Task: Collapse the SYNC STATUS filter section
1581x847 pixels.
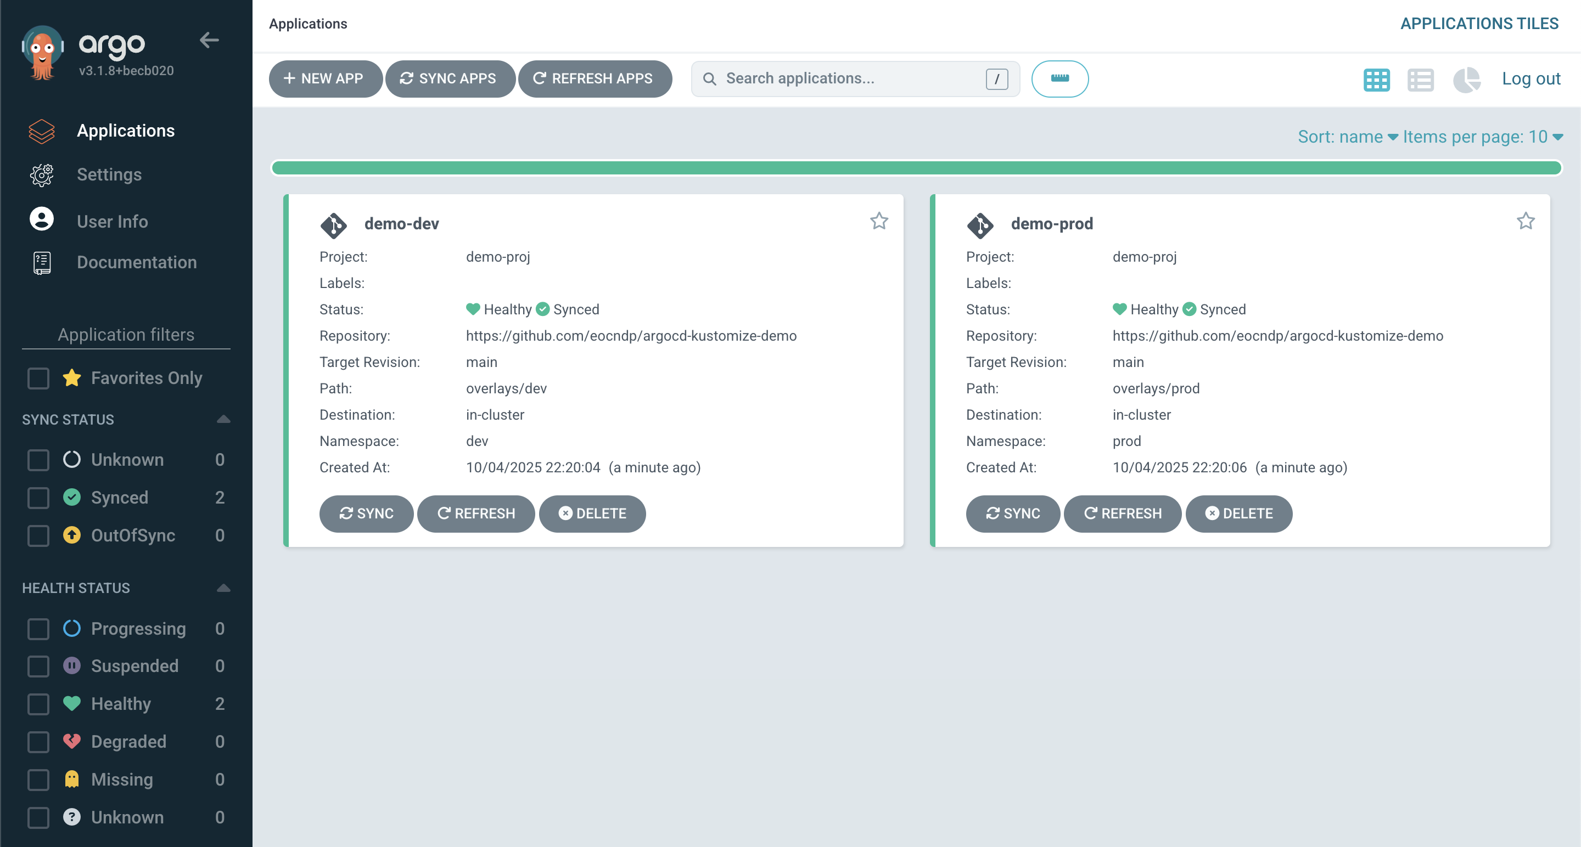Action: click(223, 420)
